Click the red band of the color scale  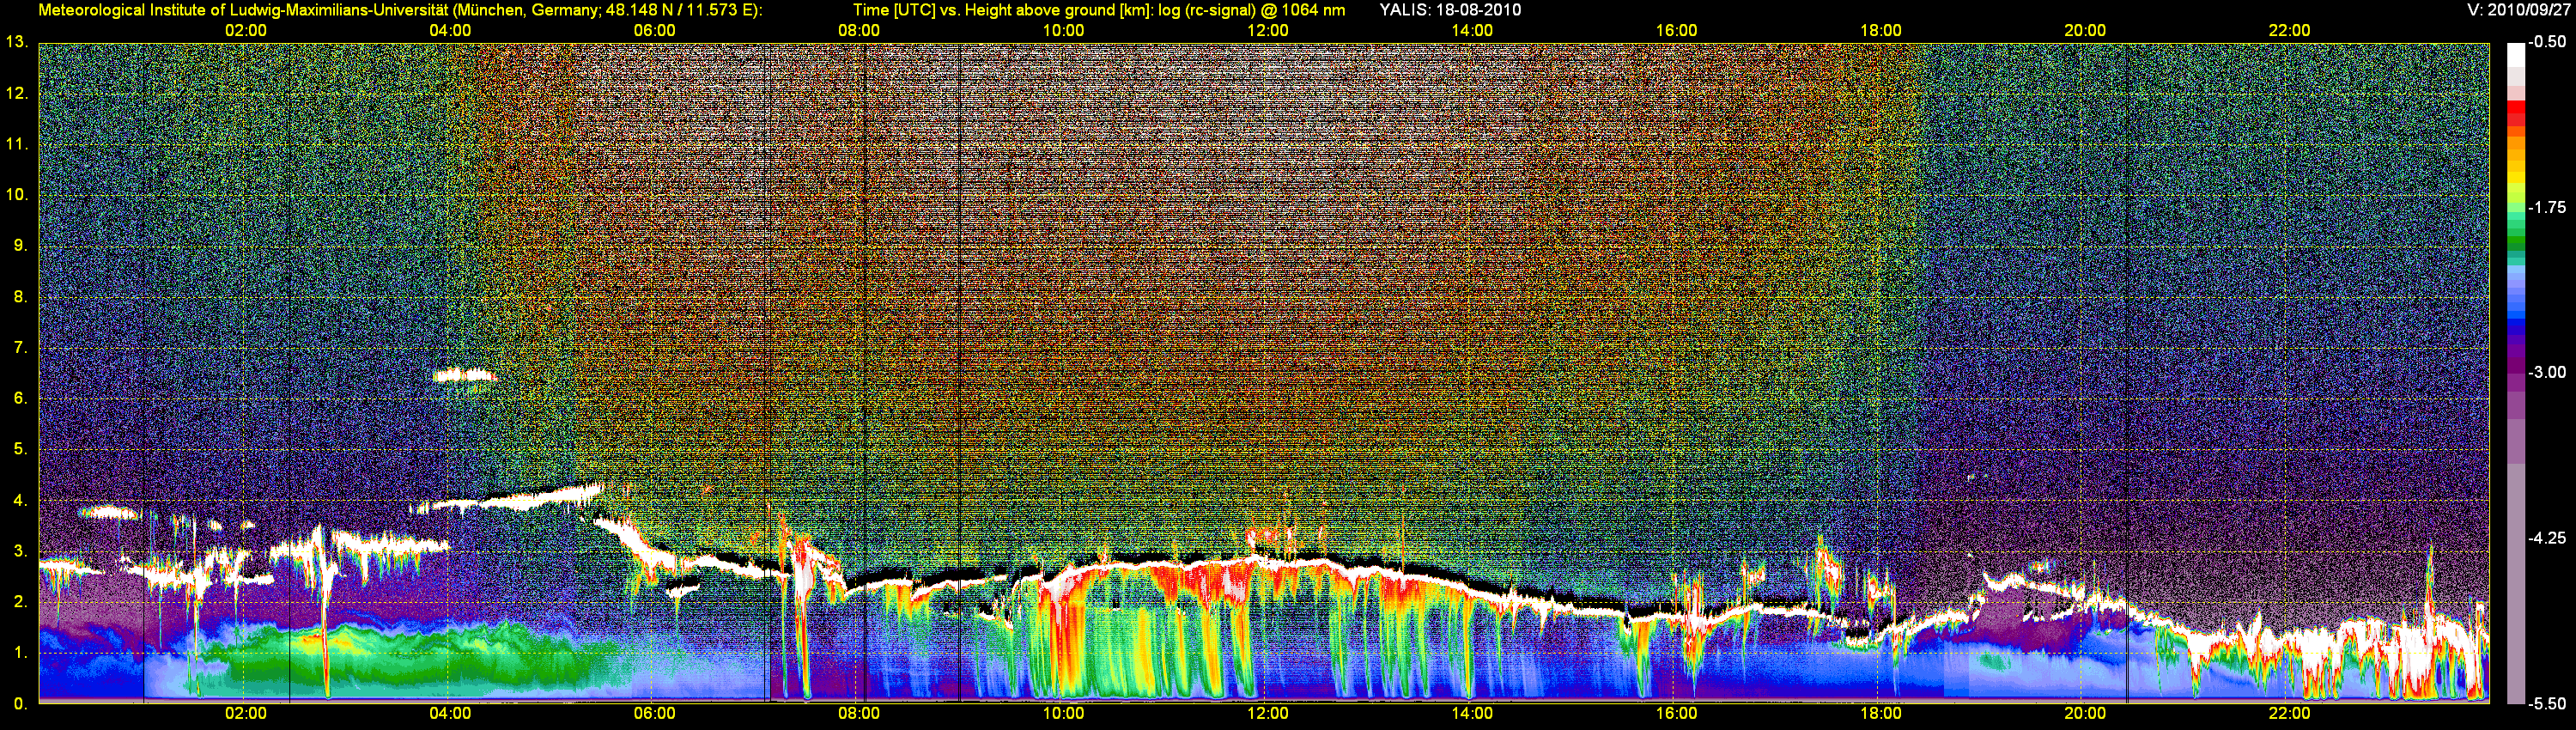pos(2516,112)
